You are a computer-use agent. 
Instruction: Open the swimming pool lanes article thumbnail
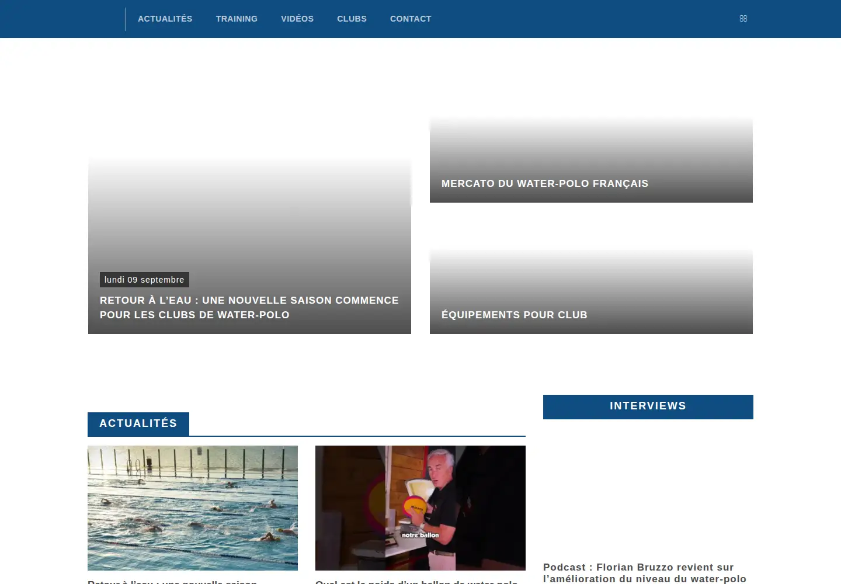click(193, 508)
